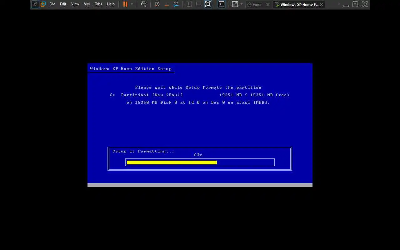
Task: Click the 63% progress value
Action: [x=198, y=155]
